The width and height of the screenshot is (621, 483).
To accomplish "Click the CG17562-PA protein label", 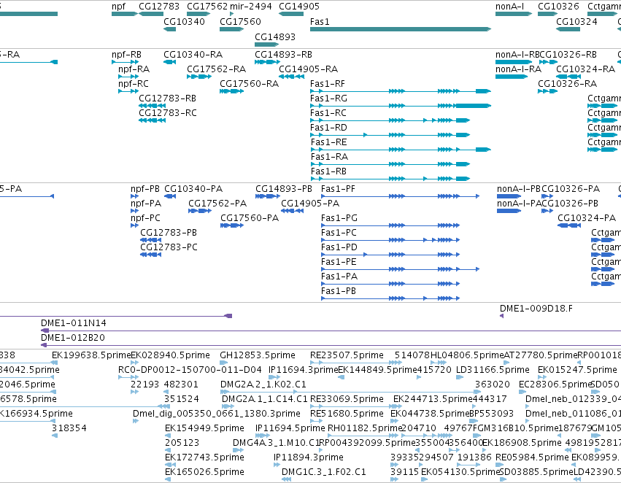I will (x=217, y=204).
